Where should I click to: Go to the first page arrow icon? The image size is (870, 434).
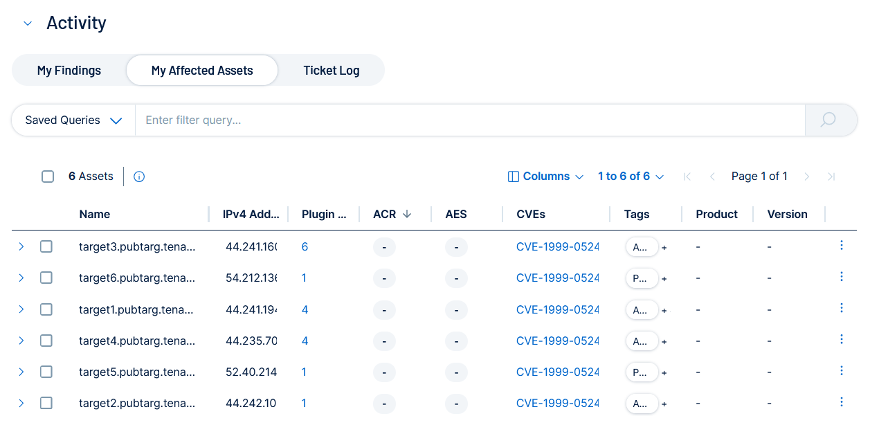(x=687, y=177)
